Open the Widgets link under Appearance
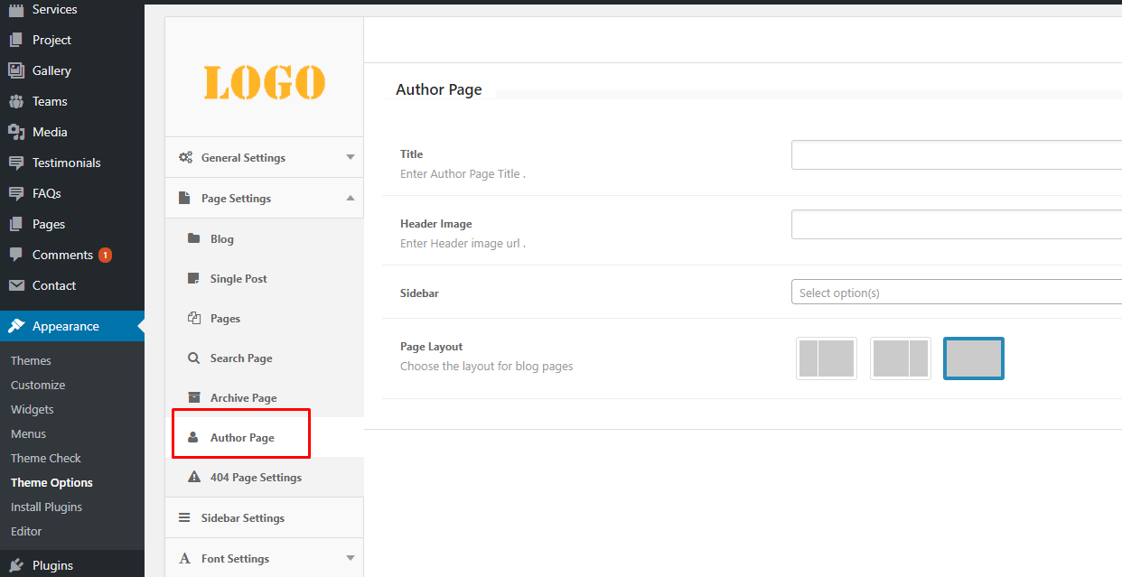The image size is (1122, 577). click(x=33, y=409)
